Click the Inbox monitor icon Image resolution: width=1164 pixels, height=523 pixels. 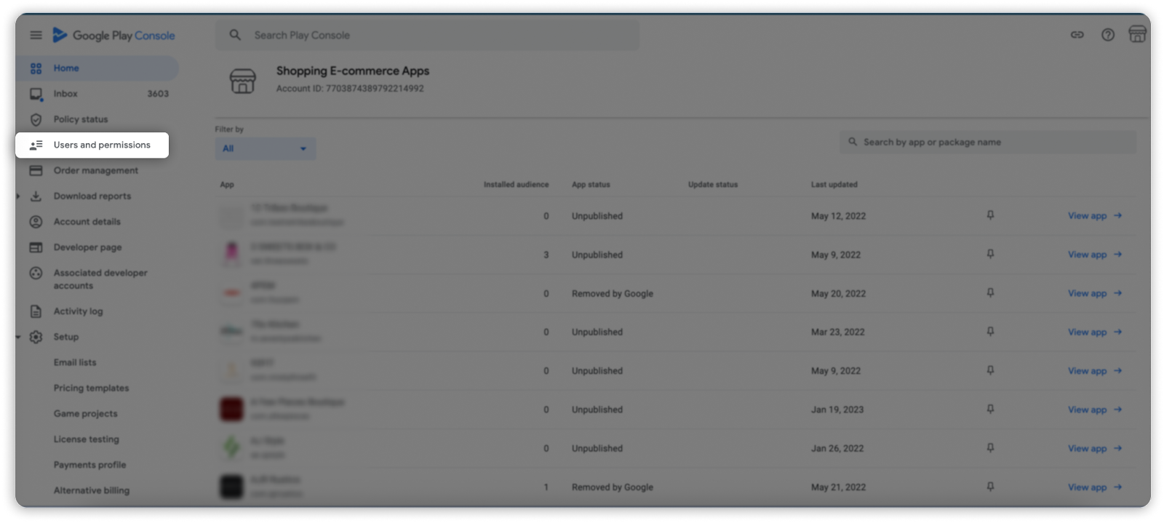36,95
